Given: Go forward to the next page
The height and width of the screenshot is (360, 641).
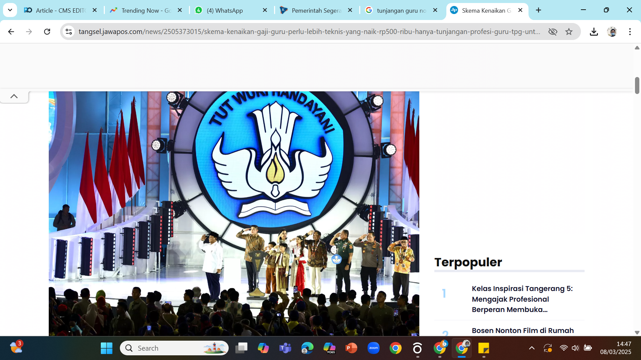Looking at the screenshot, I should point(29,32).
